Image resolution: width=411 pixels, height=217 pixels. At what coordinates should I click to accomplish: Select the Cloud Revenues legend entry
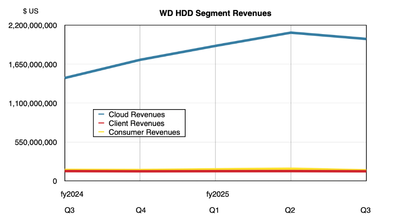(x=132, y=114)
